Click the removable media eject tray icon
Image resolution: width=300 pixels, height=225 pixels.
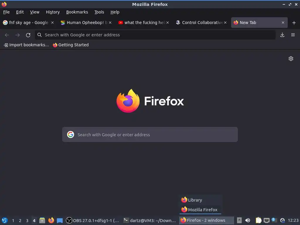[239, 220]
